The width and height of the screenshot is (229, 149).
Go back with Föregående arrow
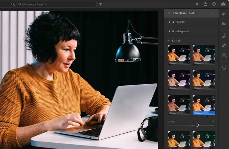[169, 13]
